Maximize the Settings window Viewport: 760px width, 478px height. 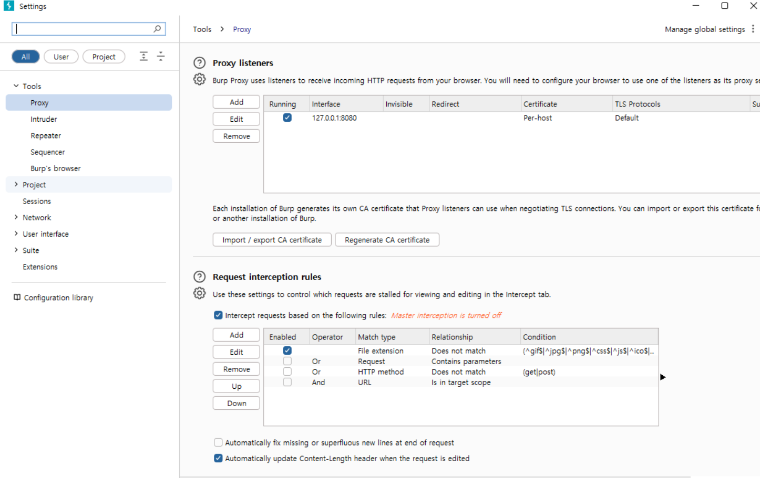(x=724, y=6)
